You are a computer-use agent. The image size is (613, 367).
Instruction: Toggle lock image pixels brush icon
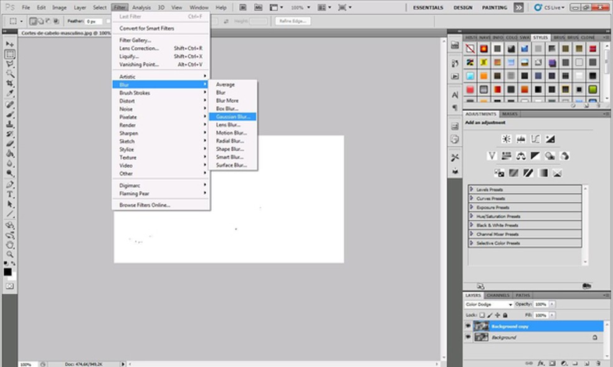pyautogui.click(x=490, y=315)
